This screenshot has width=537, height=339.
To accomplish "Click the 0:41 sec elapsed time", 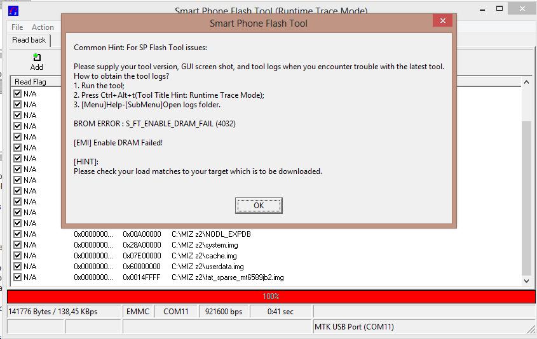I will point(280,312).
